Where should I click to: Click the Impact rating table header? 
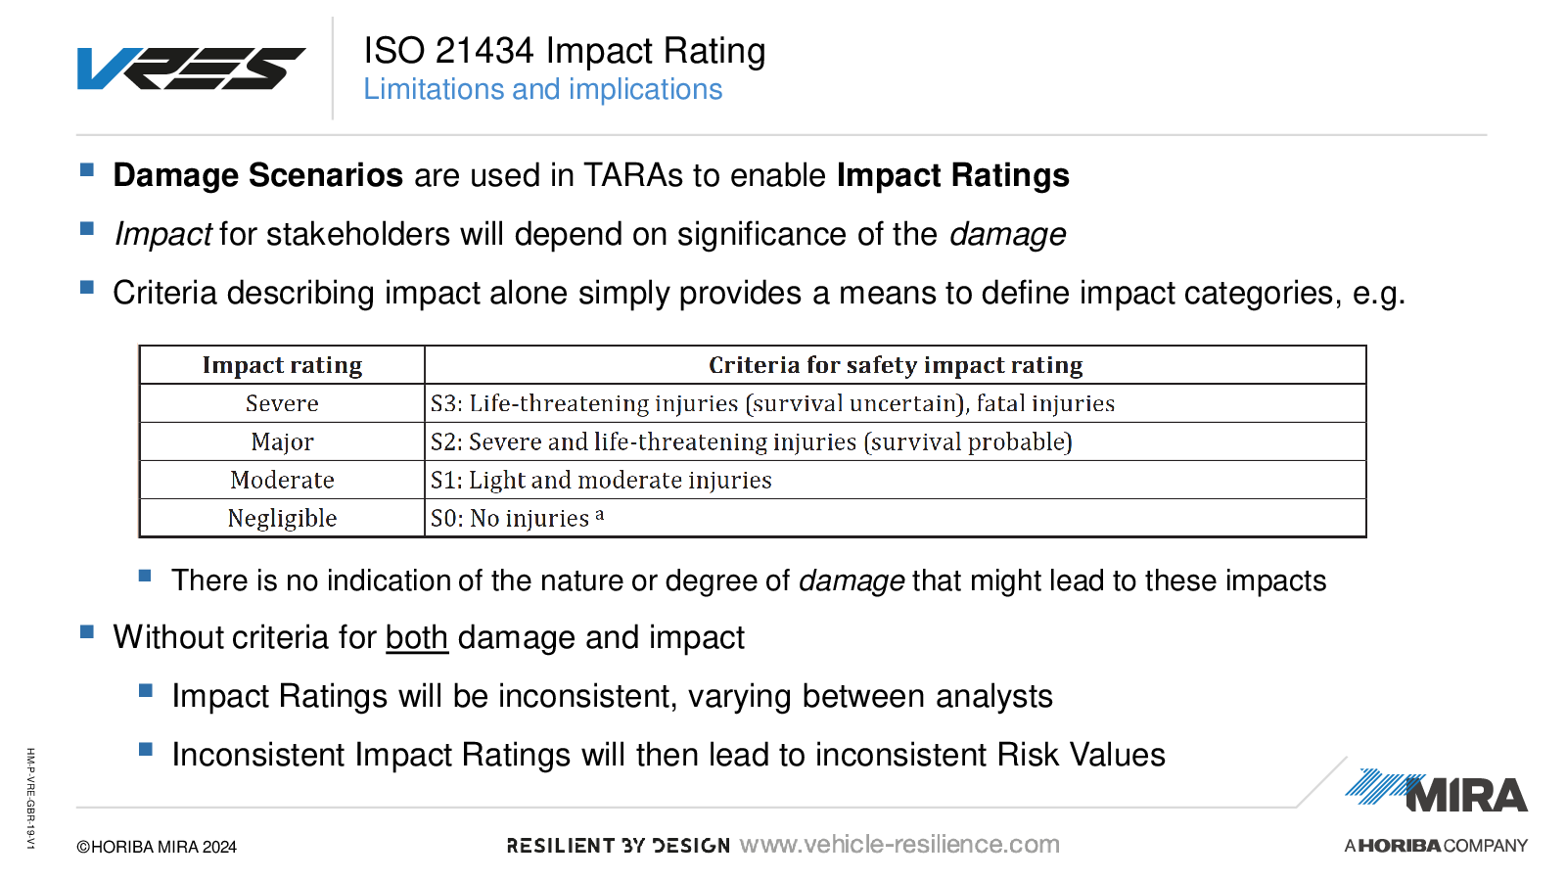tap(282, 365)
